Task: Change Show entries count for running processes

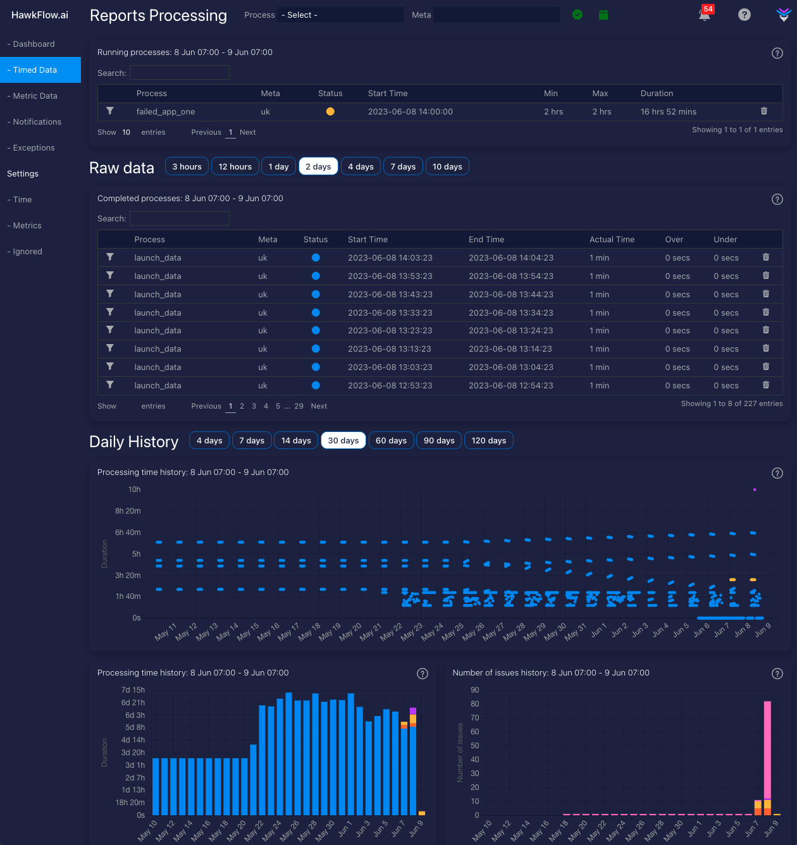Action: [x=127, y=132]
